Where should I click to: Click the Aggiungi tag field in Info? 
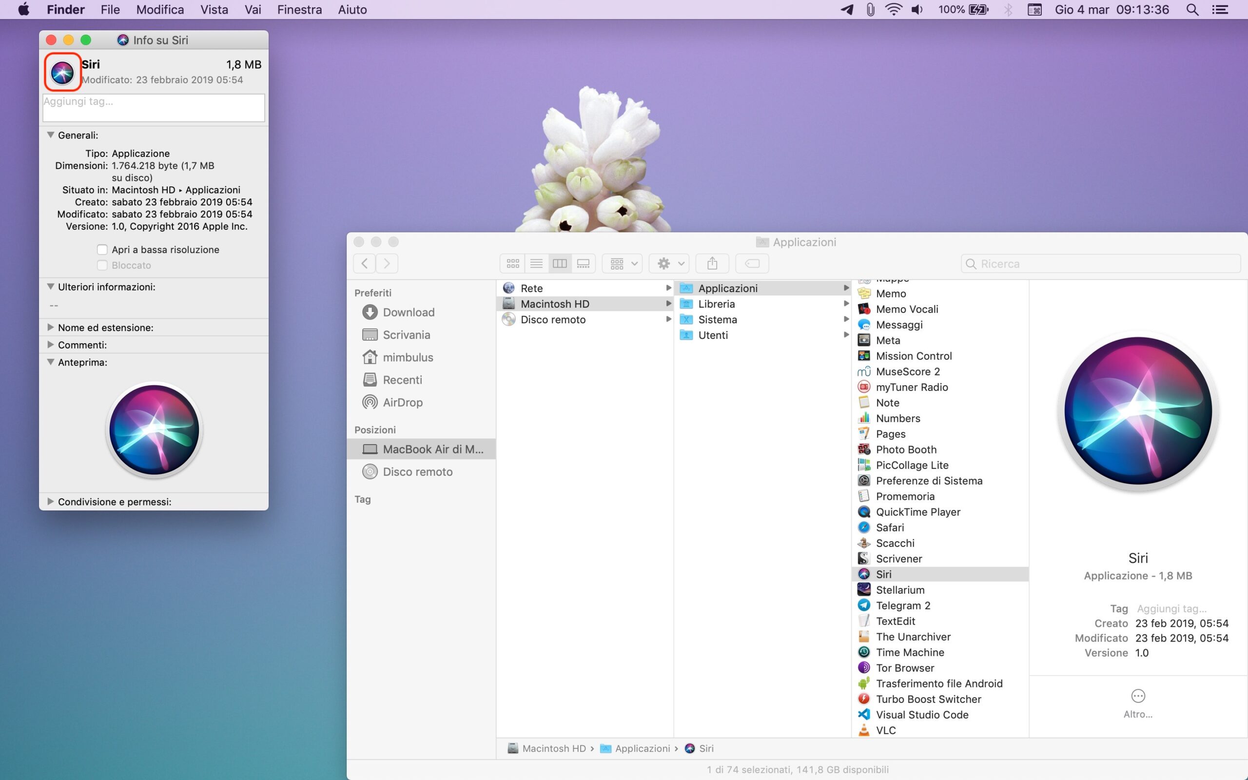point(154,107)
